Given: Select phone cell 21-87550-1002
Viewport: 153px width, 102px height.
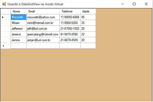Looking at the screenshot, I should tap(70, 29).
